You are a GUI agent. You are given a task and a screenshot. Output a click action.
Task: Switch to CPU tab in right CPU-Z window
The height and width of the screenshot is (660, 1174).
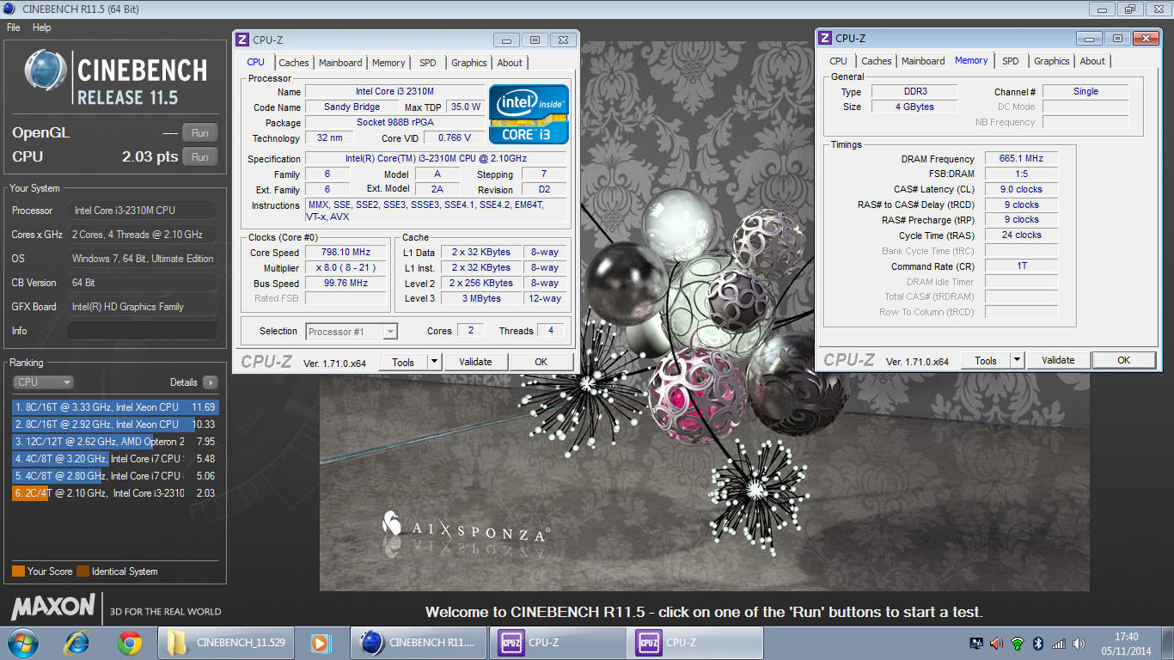(x=838, y=61)
